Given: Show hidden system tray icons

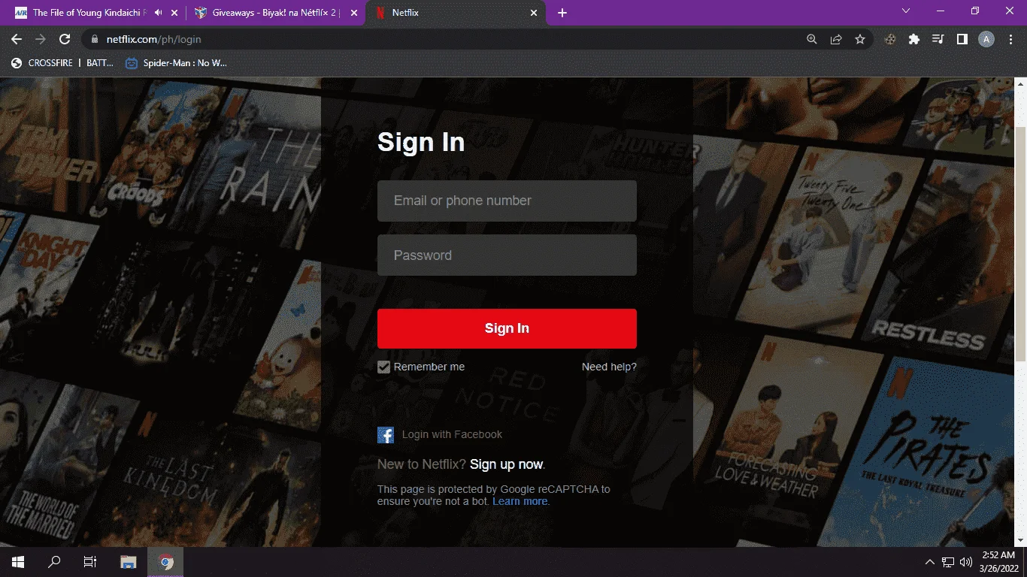Looking at the screenshot, I should (x=929, y=562).
